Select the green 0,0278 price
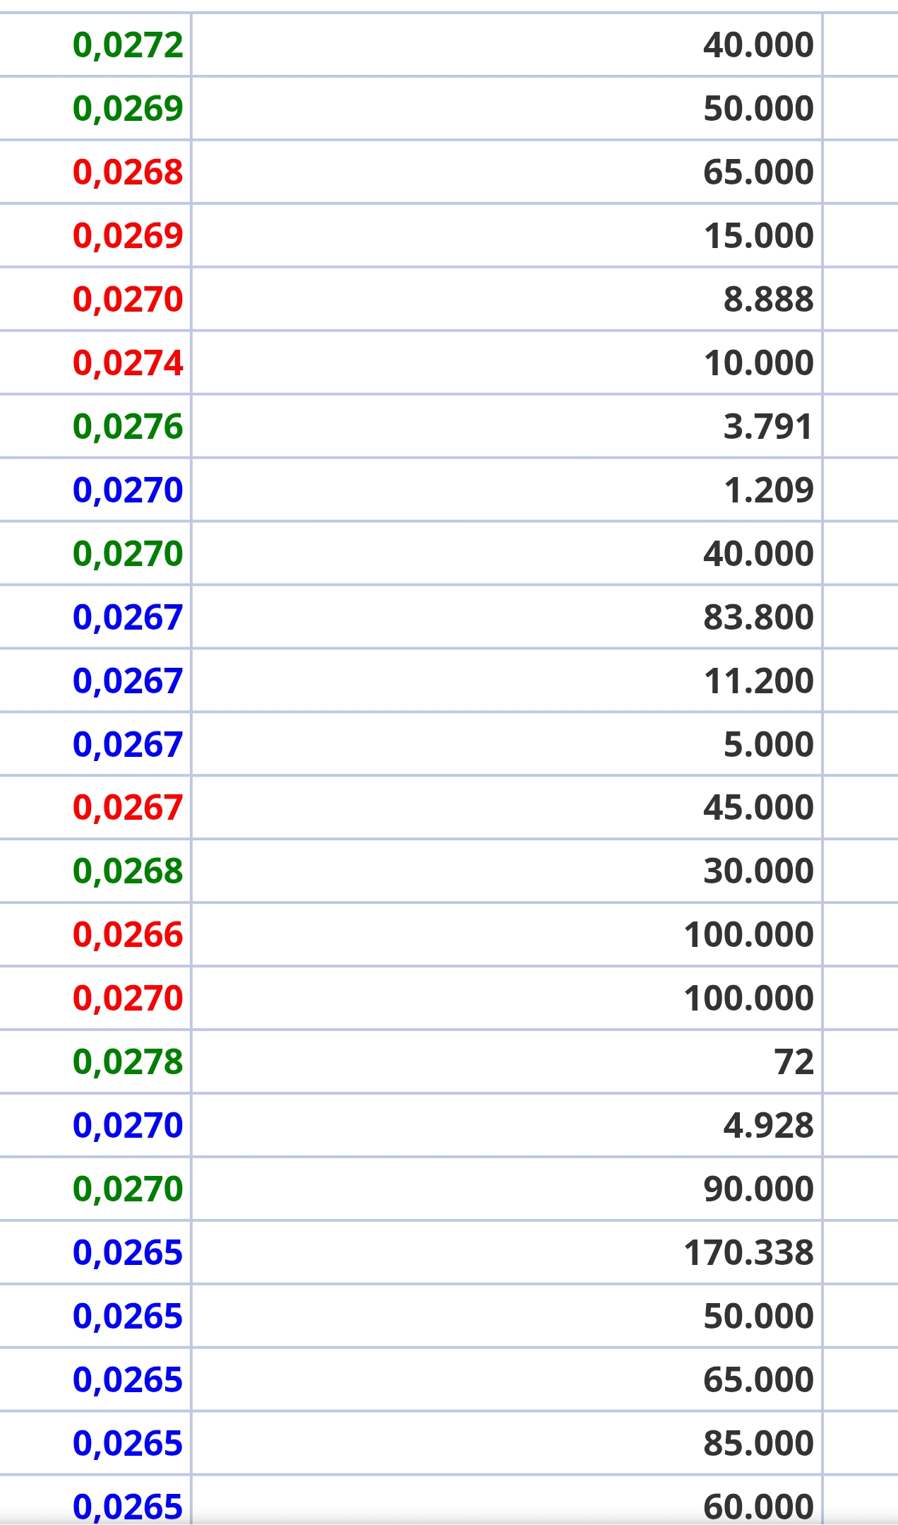The image size is (898, 1525). (x=128, y=1062)
